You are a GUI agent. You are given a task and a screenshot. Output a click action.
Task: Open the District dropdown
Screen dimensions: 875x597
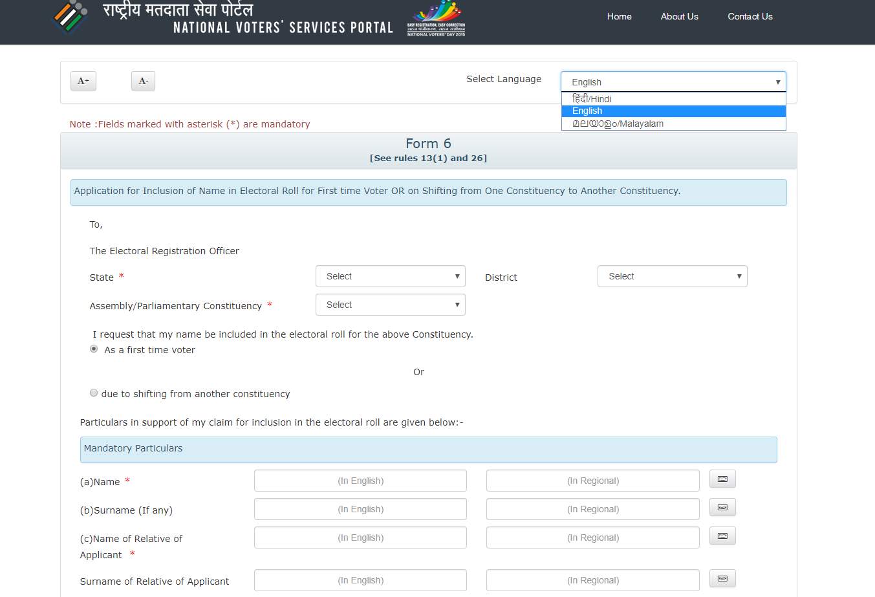point(672,276)
